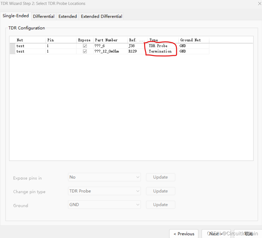Open the Ground net dropdown
Image resolution: width=262 pixels, height=238 pixels.
click(x=104, y=205)
